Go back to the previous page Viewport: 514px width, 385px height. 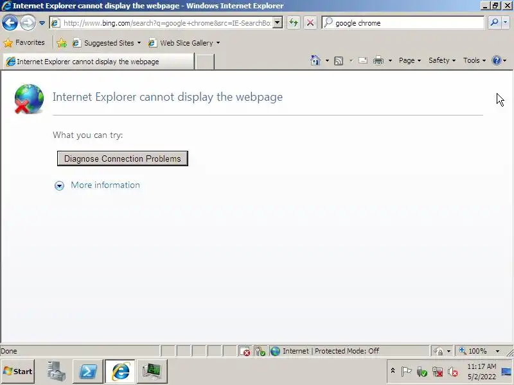10,23
